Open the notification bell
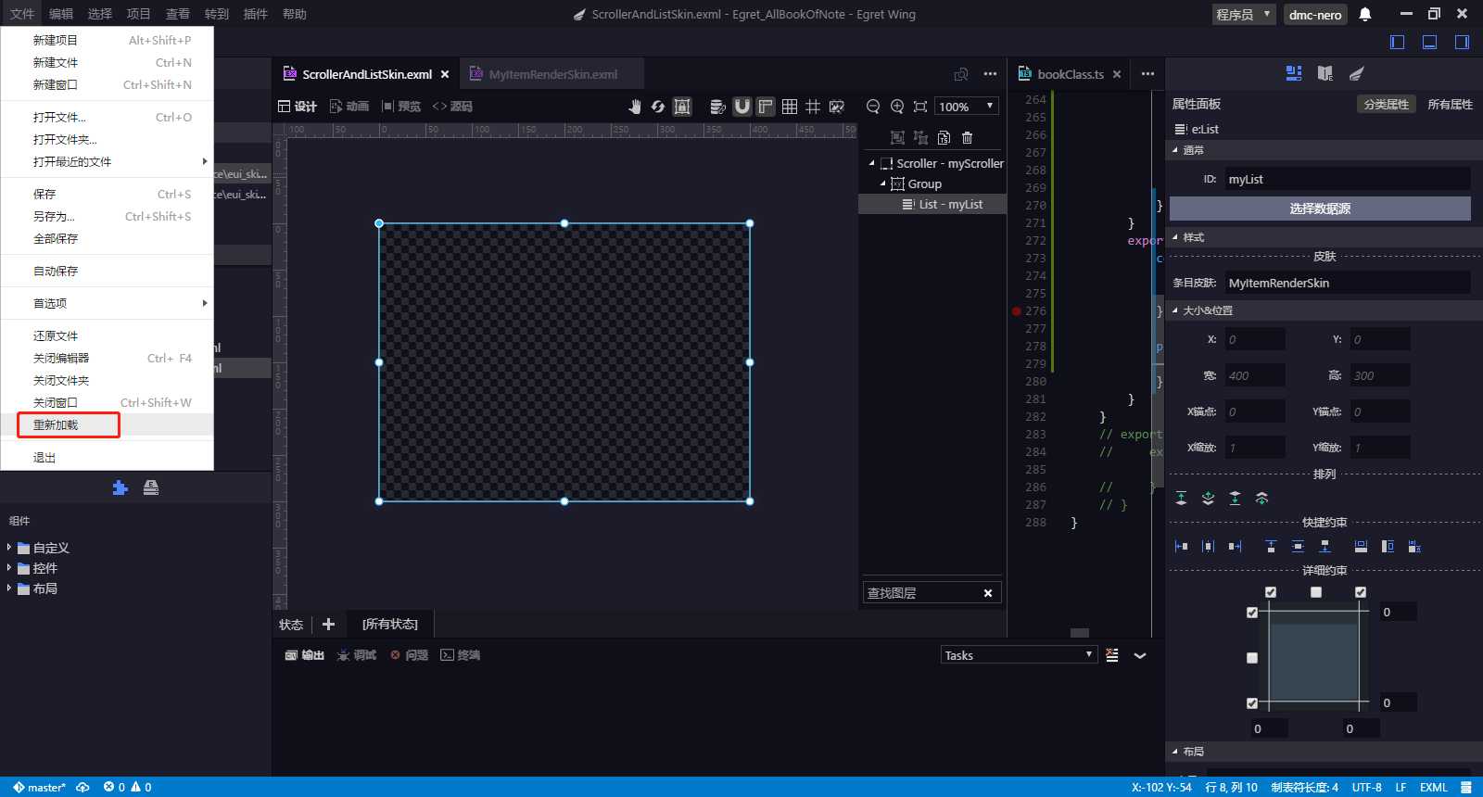This screenshot has width=1483, height=797. coord(1365,14)
